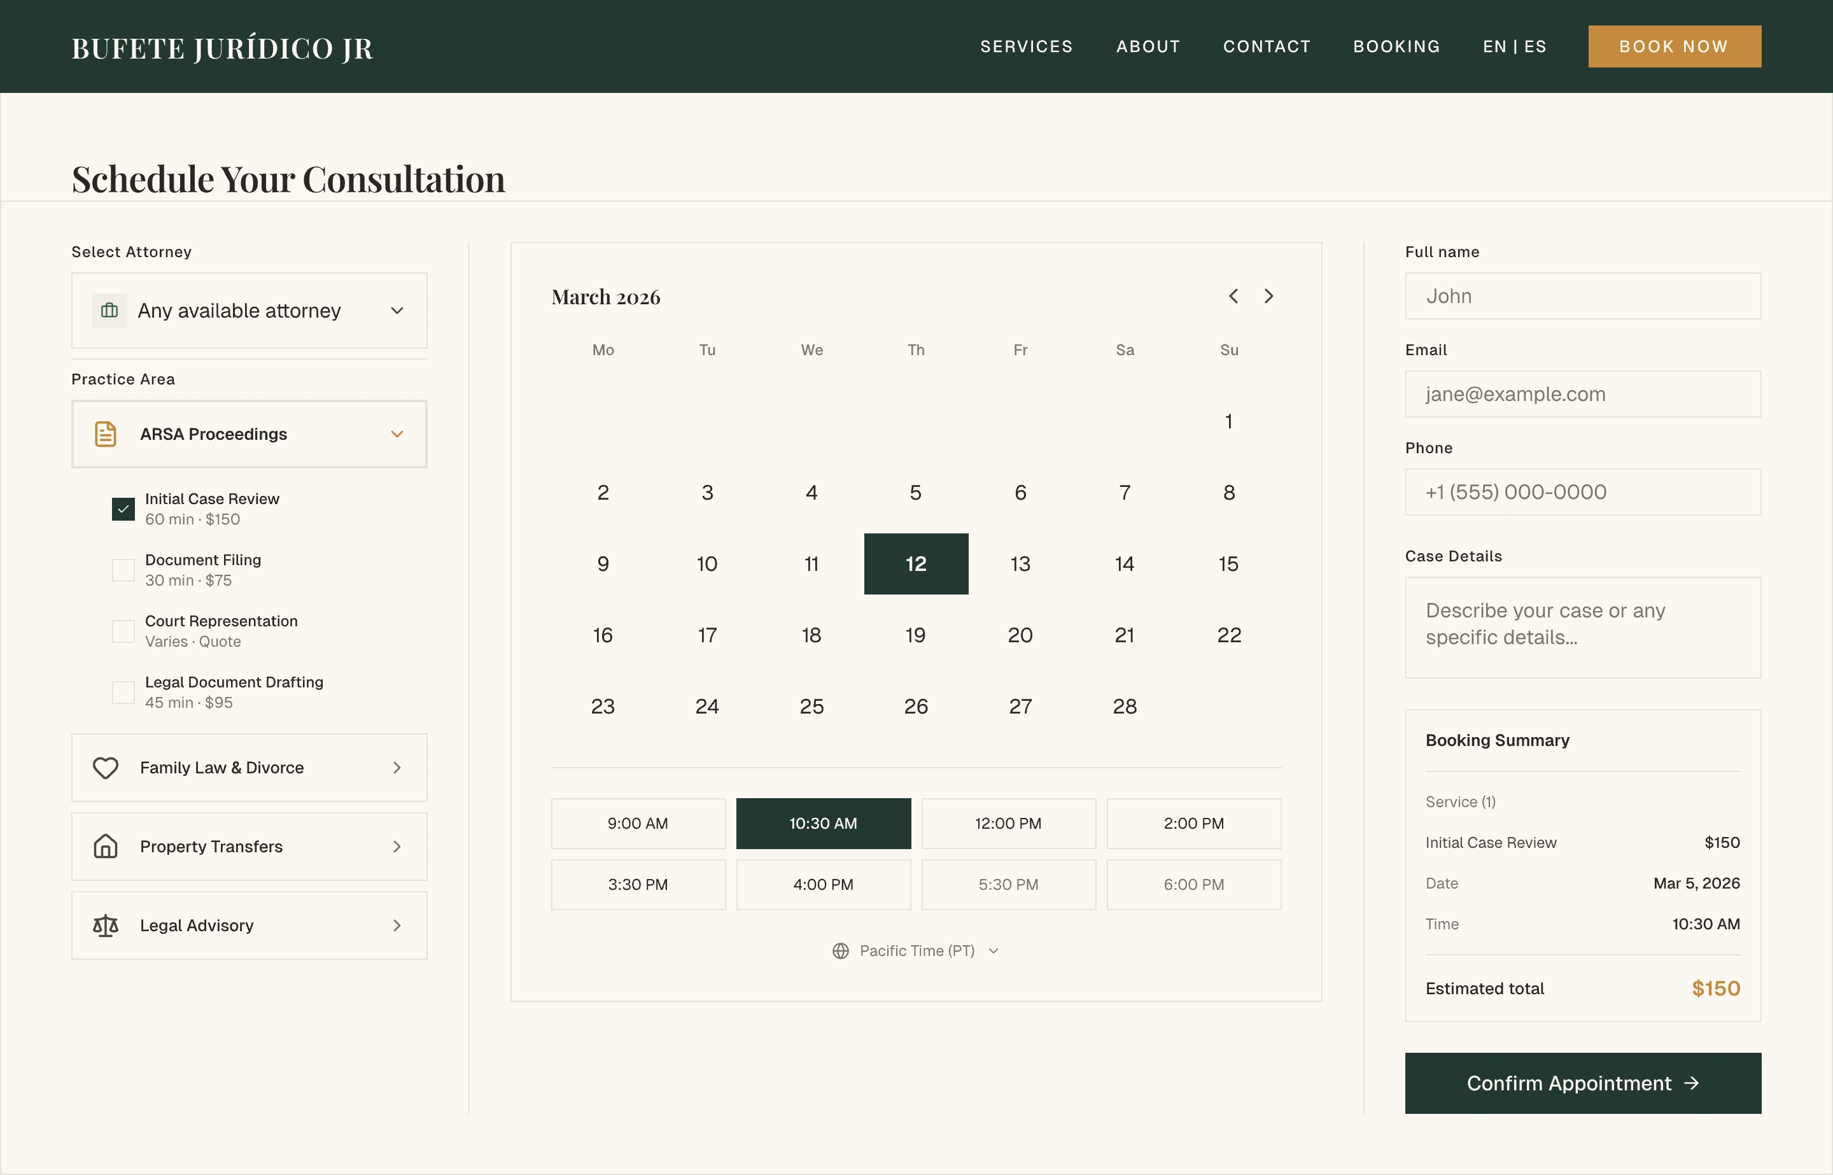Open About in the top navigation
The image size is (1833, 1175).
pyautogui.click(x=1148, y=46)
